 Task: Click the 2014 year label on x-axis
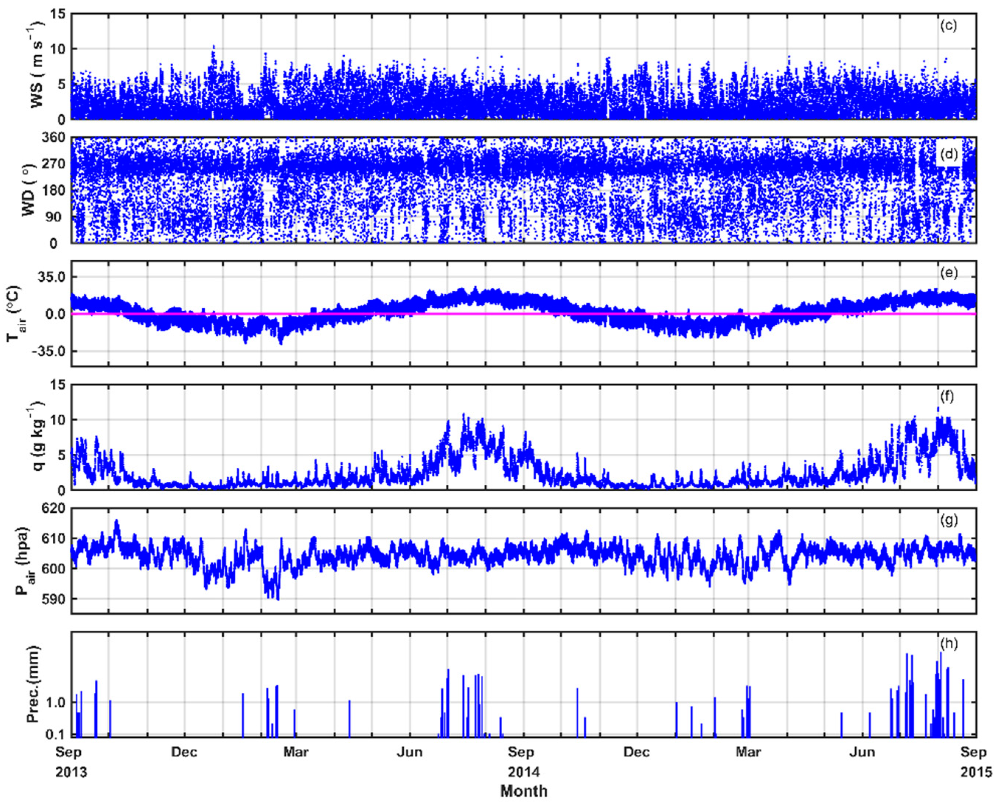523,772
